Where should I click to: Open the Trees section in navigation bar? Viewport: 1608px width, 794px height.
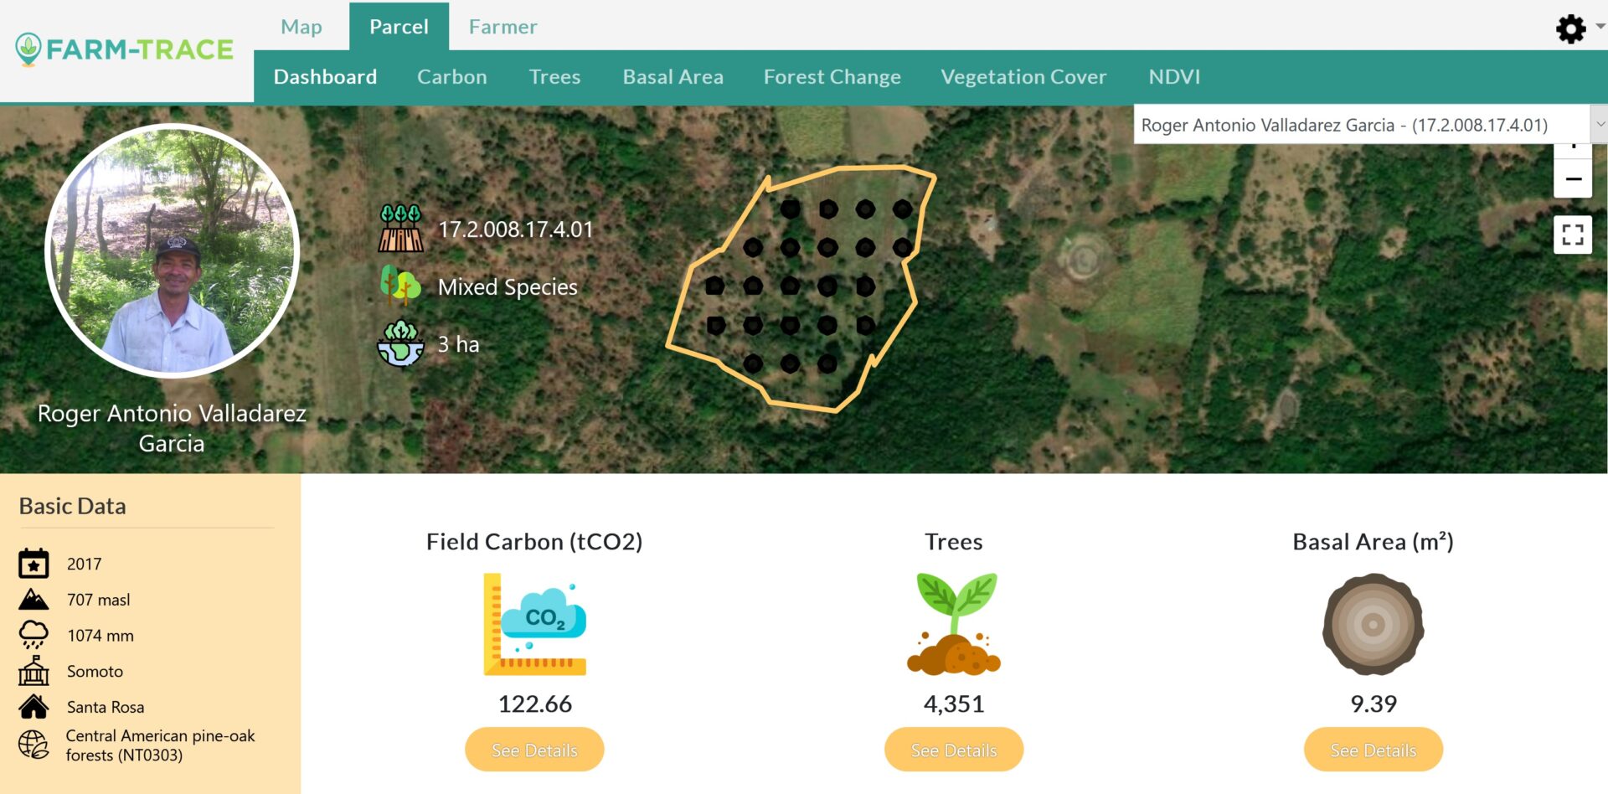click(554, 77)
